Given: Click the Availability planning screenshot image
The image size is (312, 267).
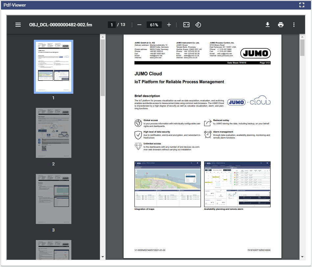Looking at the screenshot, I should [237, 184].
